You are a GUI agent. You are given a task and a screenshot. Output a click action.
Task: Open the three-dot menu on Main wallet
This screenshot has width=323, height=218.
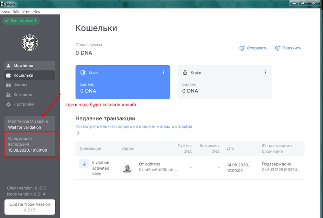click(x=163, y=72)
